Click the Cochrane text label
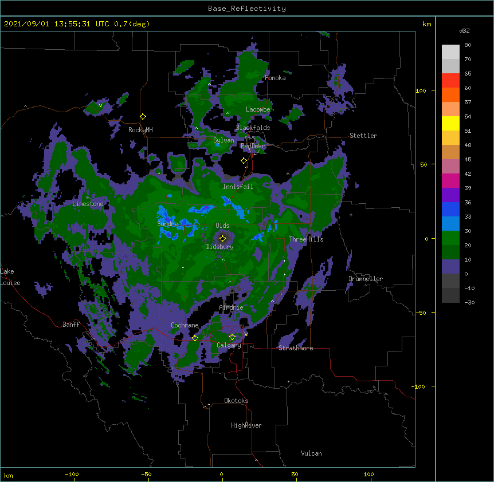Viewport: 494px width, 482px height. 185,325
